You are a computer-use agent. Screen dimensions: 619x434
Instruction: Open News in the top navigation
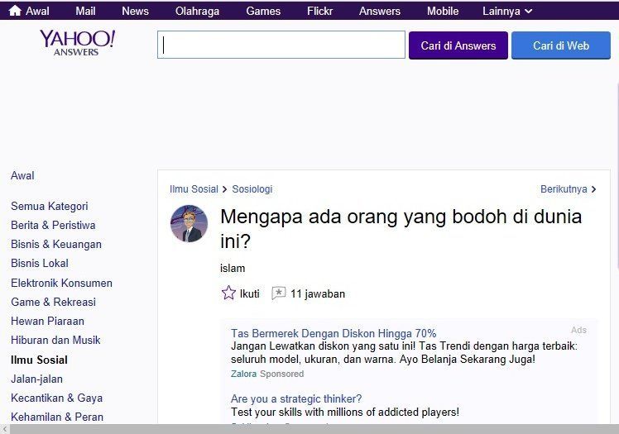coord(135,11)
